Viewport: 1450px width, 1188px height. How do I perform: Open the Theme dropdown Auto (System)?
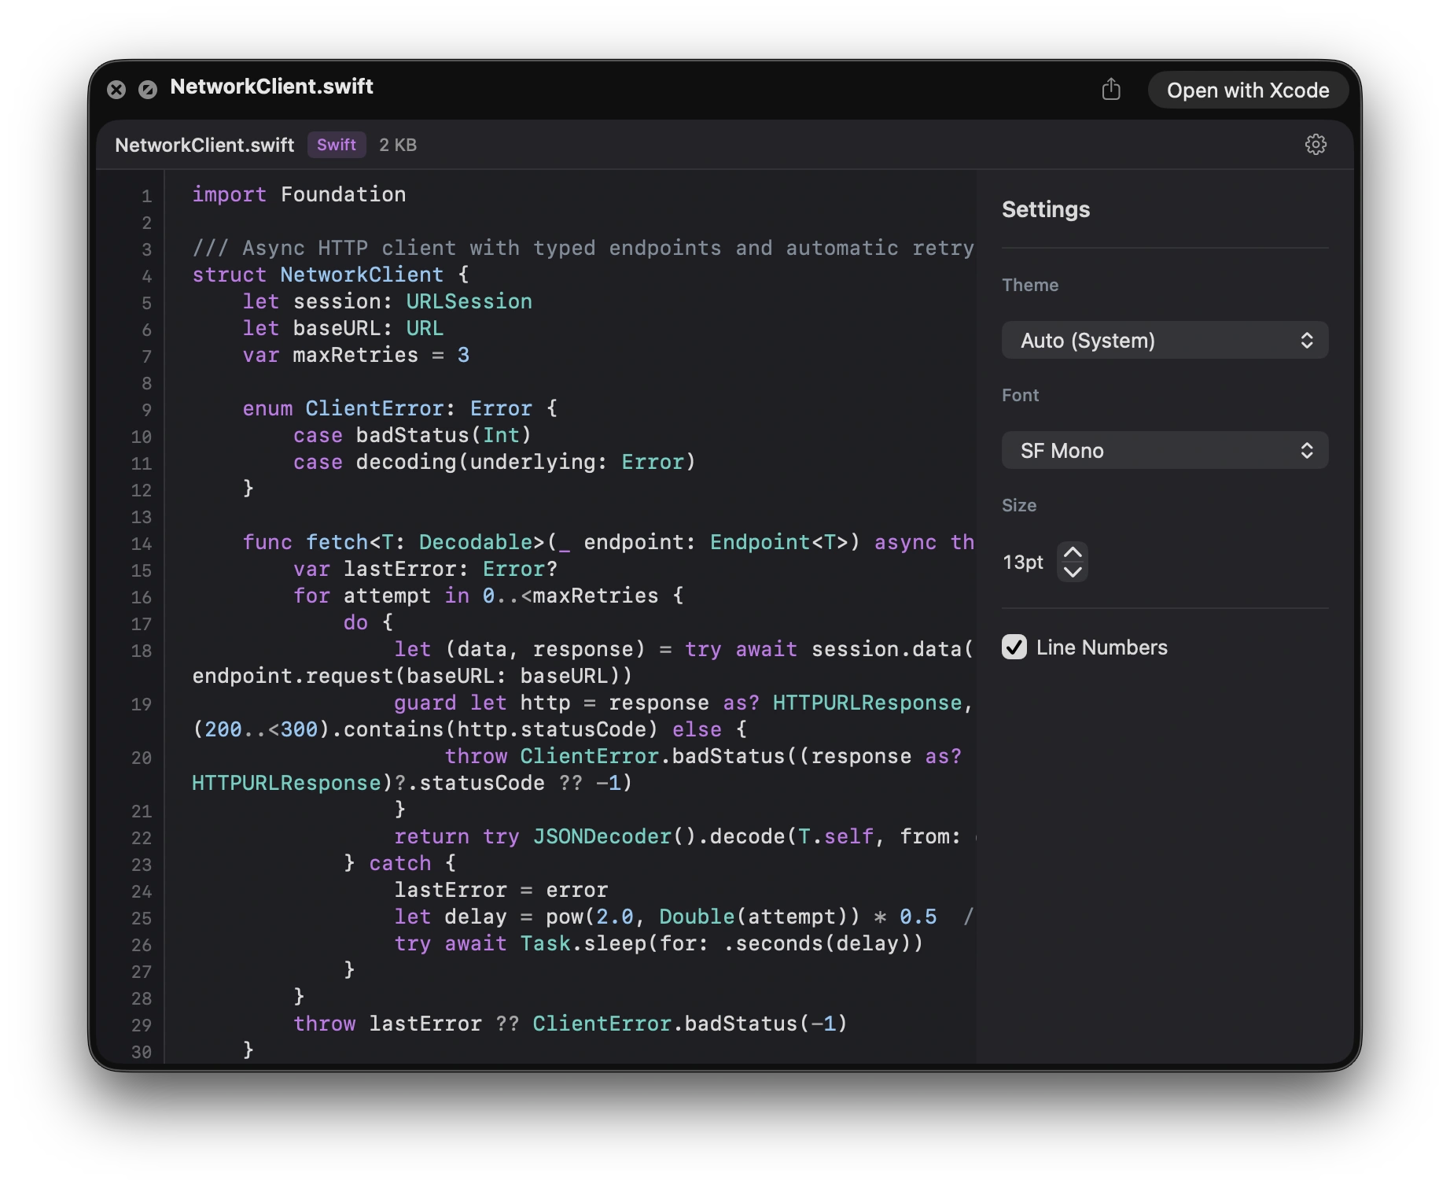pyautogui.click(x=1165, y=340)
